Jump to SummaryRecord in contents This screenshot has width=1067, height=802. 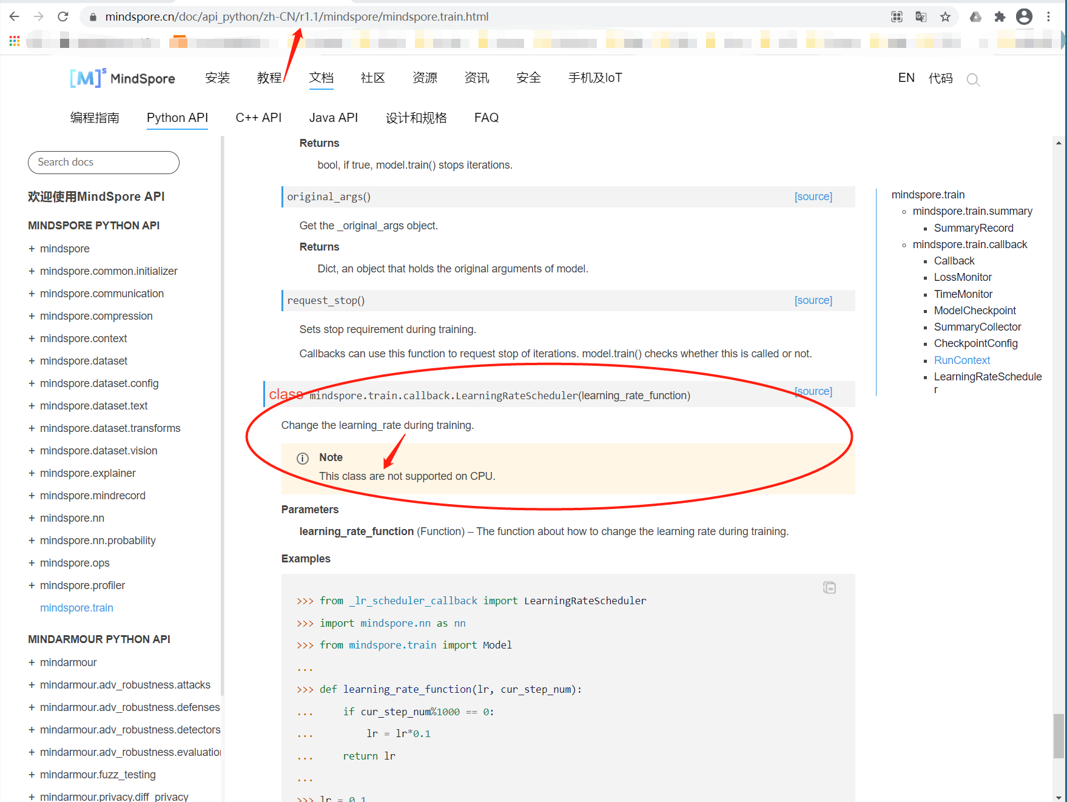click(974, 228)
